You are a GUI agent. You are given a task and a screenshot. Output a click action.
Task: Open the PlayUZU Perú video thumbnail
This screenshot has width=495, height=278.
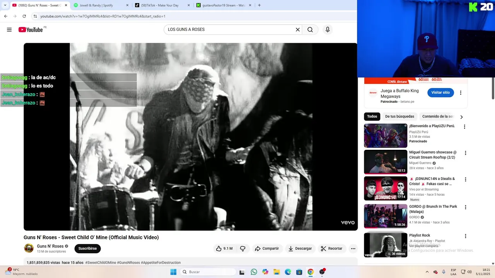pos(386,136)
